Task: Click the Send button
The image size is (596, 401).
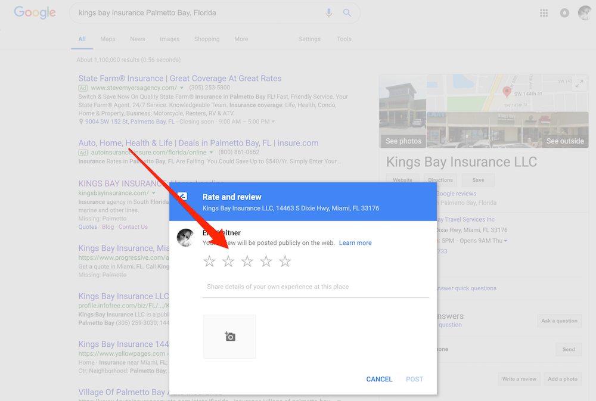Action: coord(569,349)
